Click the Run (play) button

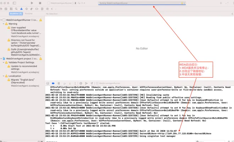point(32,3)
